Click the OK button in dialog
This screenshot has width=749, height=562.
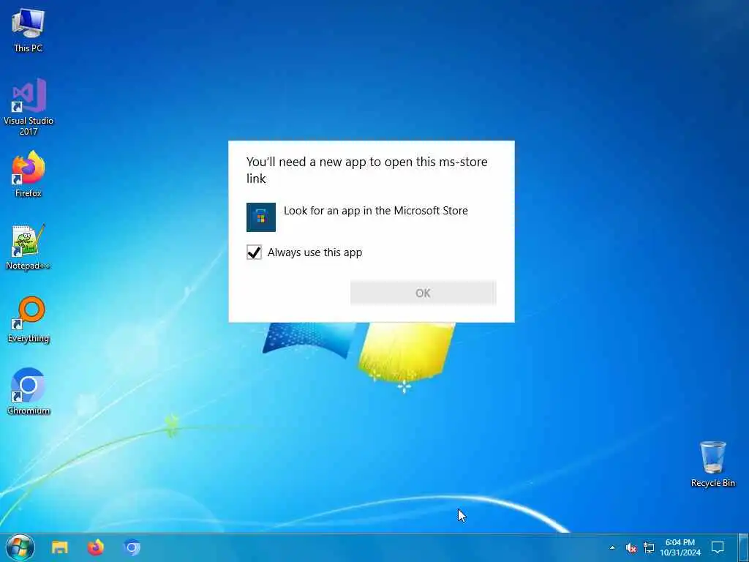click(x=424, y=293)
